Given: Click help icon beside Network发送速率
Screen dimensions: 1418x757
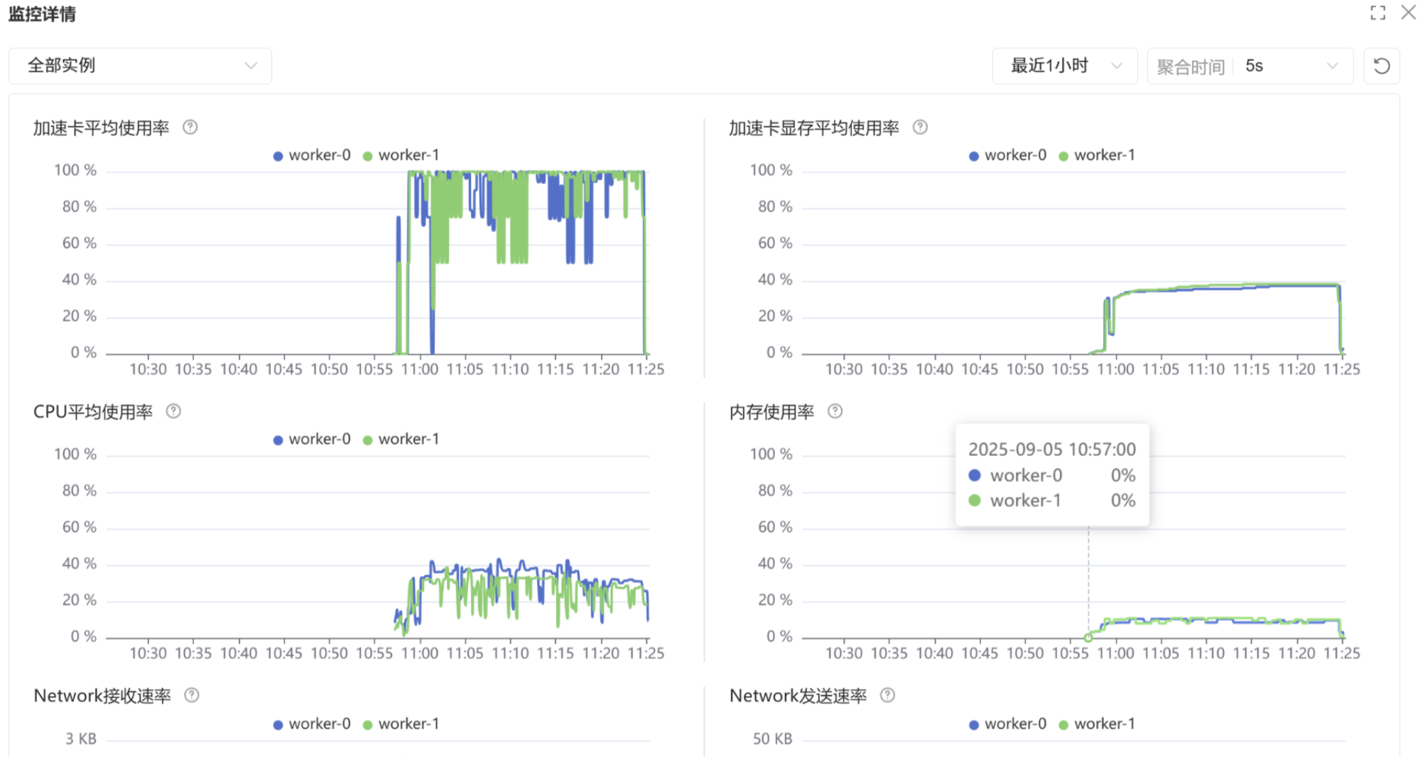Looking at the screenshot, I should click(x=887, y=695).
